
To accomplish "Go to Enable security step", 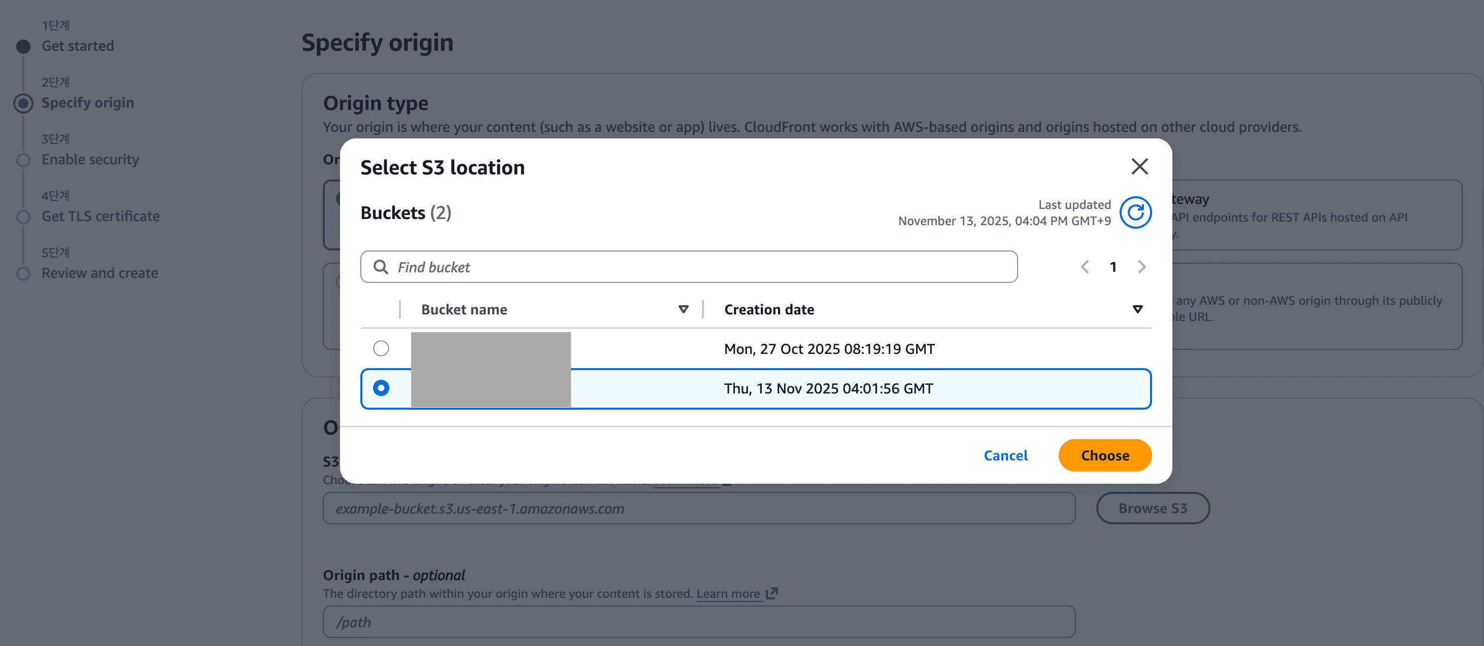I will (90, 160).
